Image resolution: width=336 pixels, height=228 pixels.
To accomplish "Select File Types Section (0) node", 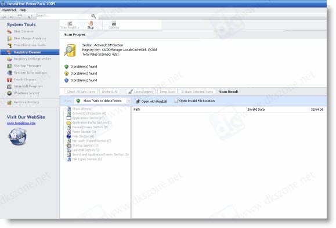I will point(84,159).
